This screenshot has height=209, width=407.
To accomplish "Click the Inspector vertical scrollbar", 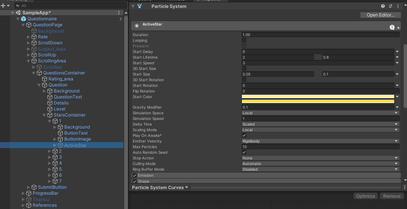I will click(405, 75).
